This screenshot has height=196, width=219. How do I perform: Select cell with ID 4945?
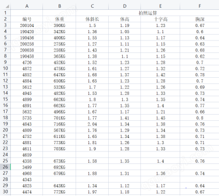(27, 93)
